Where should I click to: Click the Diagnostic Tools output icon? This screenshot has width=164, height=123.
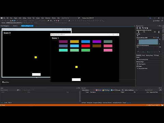[x=140, y=28]
